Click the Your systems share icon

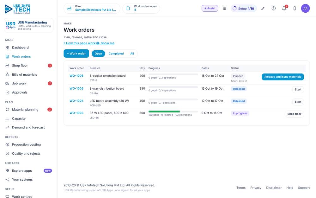tap(7, 180)
